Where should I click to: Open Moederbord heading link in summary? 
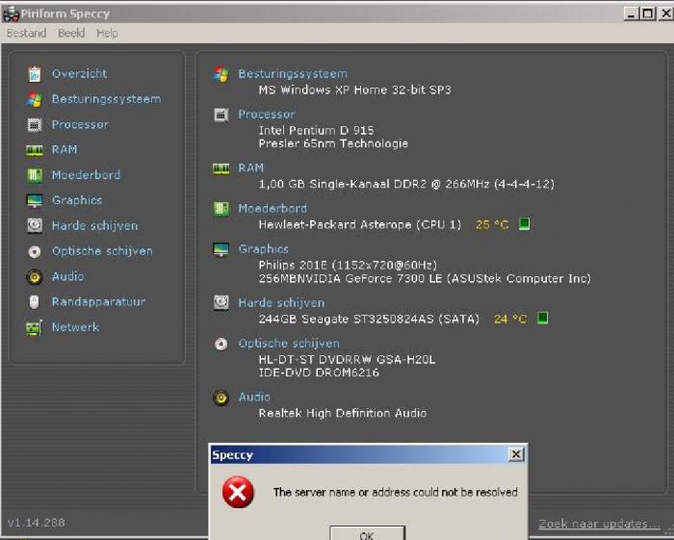pos(272,208)
